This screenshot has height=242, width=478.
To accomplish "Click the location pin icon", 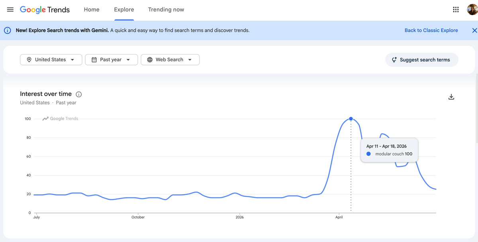I will [29, 60].
